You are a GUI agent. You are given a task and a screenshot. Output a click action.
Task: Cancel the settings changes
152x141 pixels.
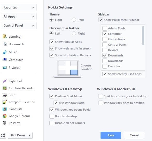tap(134, 135)
